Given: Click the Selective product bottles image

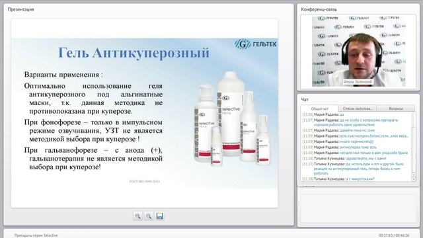Looking at the screenshot, I should pos(232,119).
